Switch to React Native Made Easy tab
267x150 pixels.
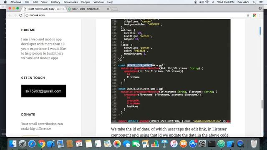tap(44, 9)
